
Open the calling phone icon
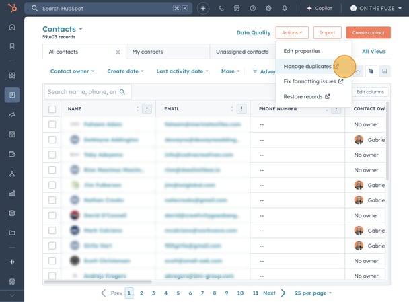coord(221,8)
